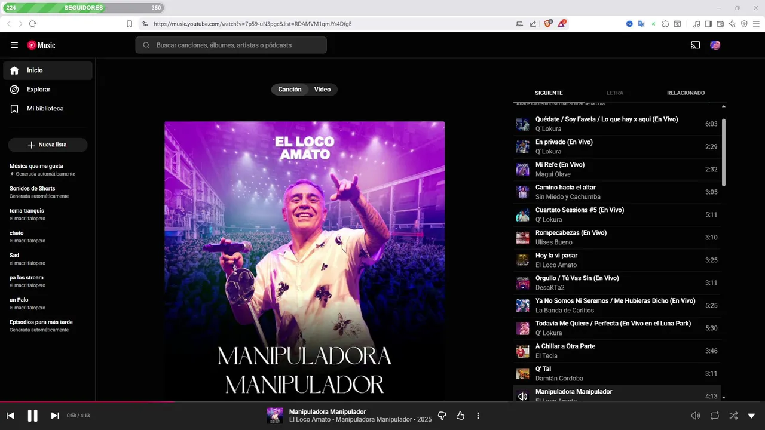Play Rompecabezas (En Vivo) from queue
The height and width of the screenshot is (430, 765).
pos(617,238)
